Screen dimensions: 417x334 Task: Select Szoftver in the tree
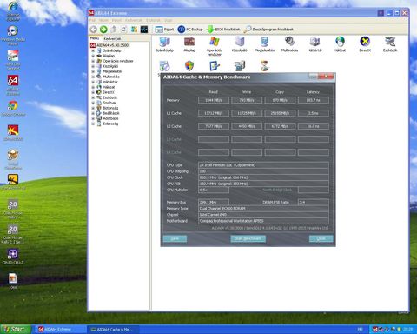click(109, 103)
